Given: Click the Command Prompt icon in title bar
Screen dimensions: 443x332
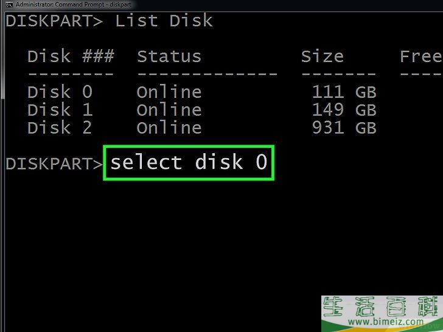Looking at the screenshot, I should (9, 4).
